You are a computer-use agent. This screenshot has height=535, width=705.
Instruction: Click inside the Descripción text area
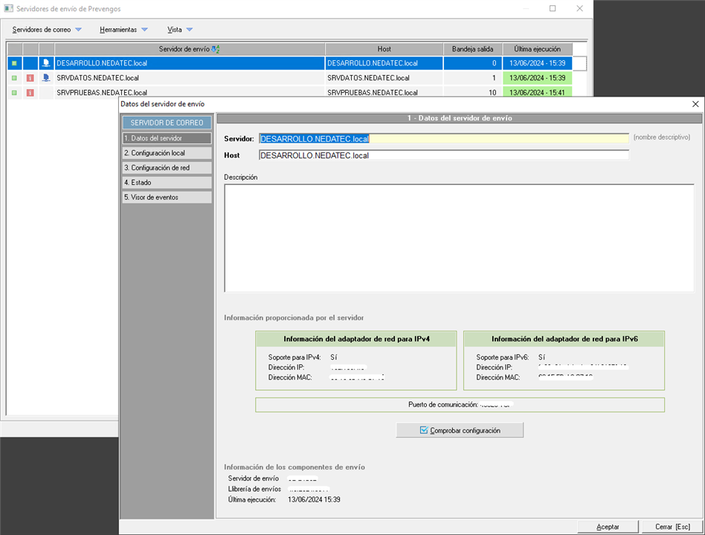pyautogui.click(x=459, y=238)
